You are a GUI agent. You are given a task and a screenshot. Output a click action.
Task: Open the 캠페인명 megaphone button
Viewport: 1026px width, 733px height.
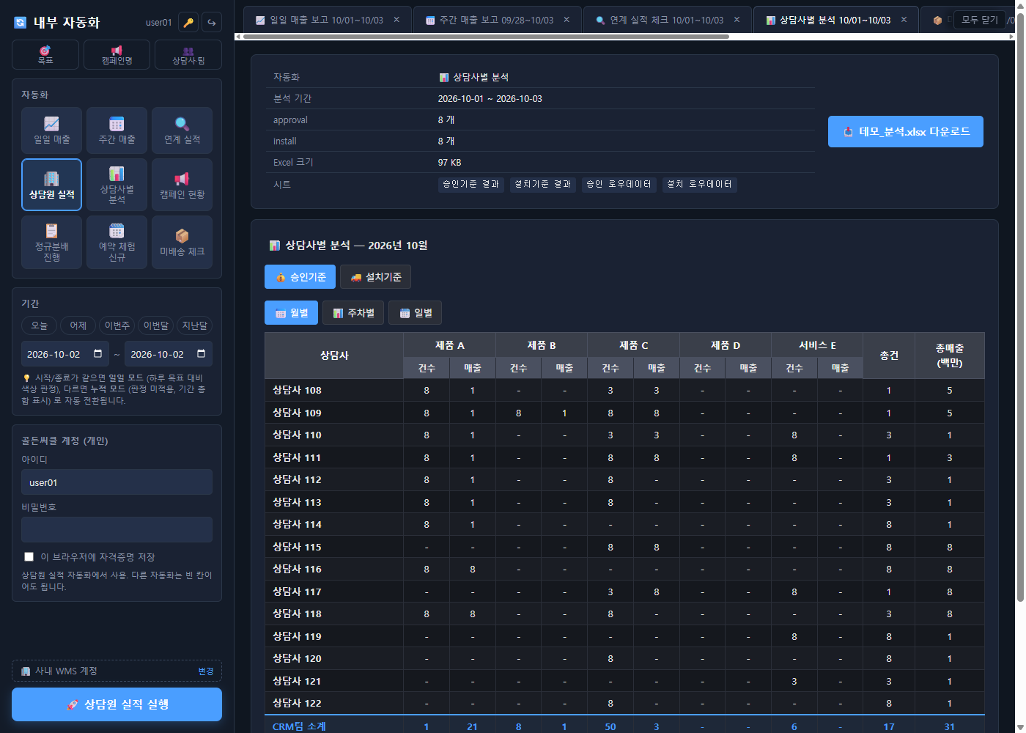point(117,55)
